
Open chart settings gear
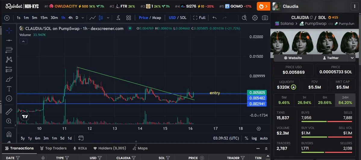255,18
